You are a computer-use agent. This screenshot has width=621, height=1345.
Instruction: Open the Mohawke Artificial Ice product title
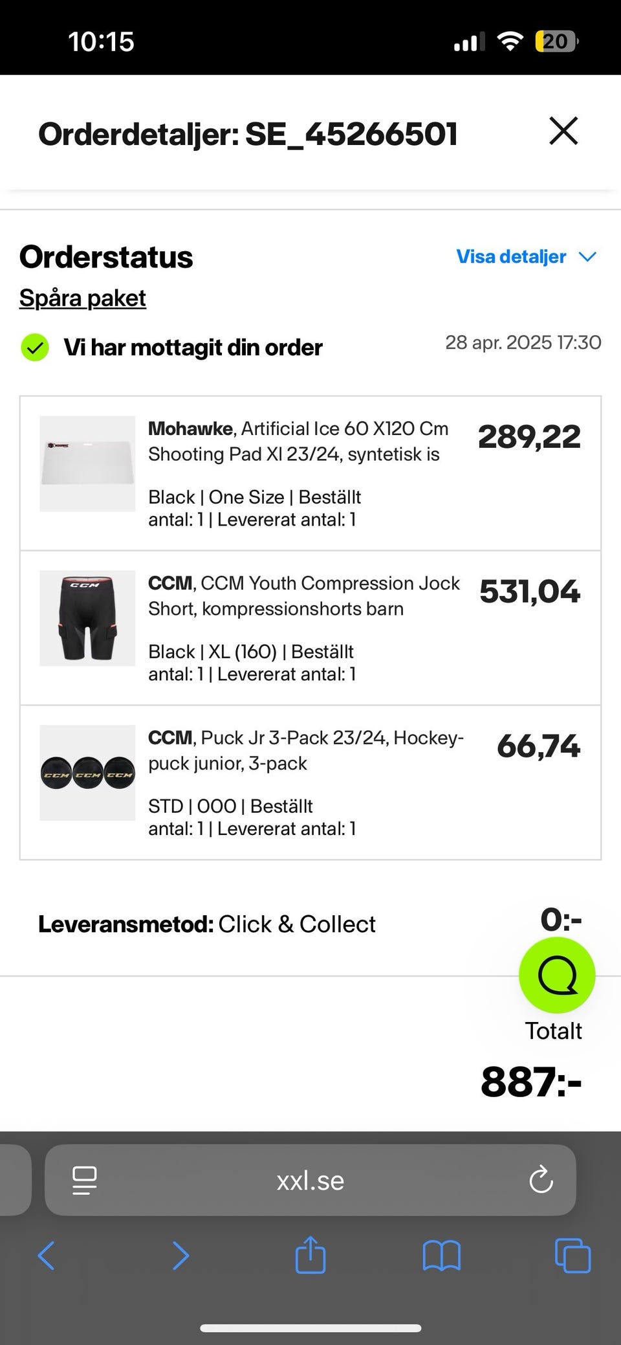(x=298, y=441)
